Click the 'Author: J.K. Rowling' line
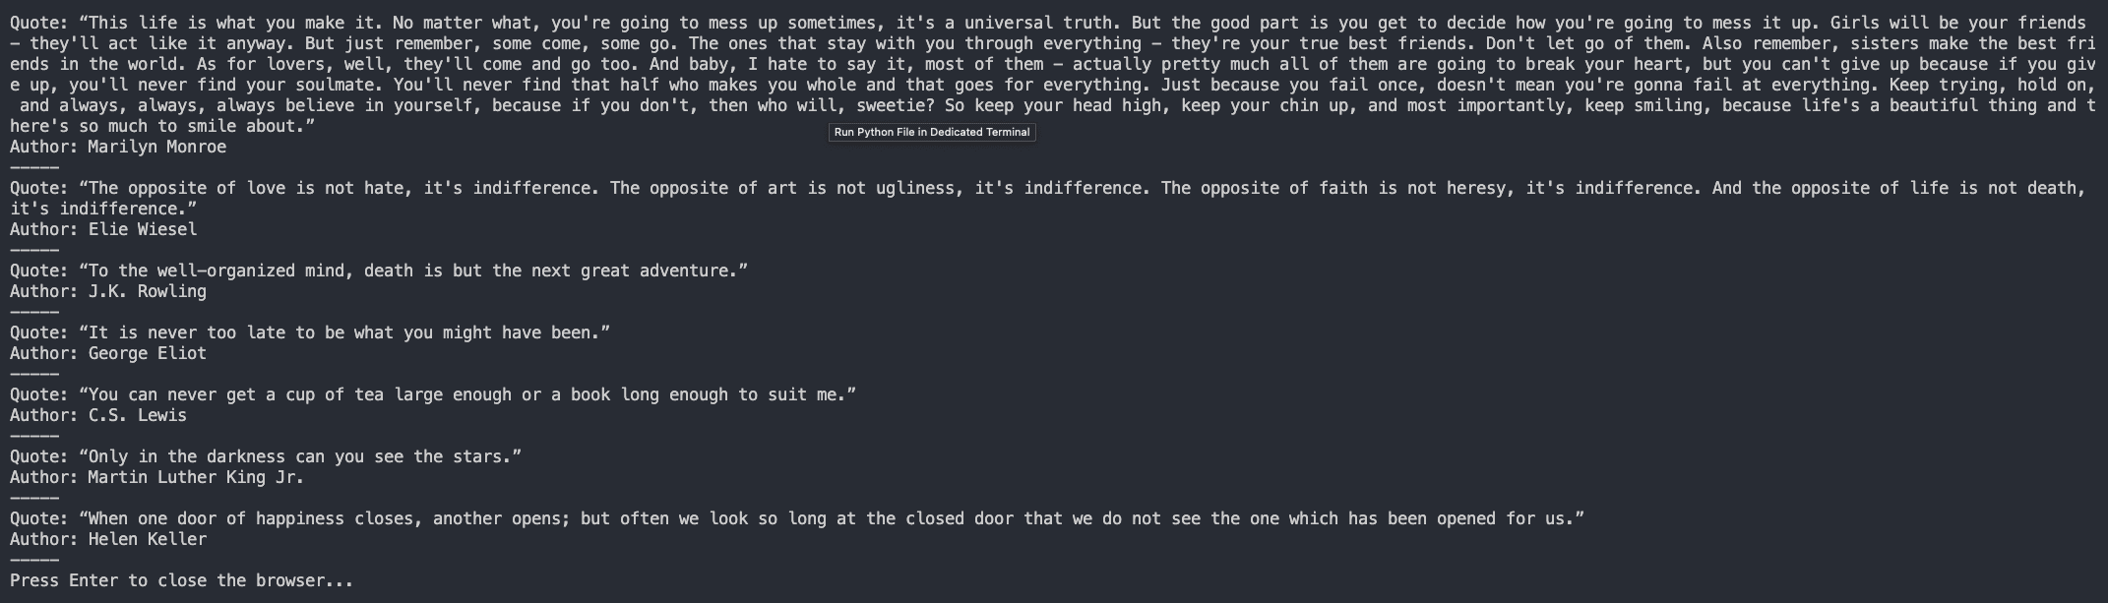 coord(108,291)
